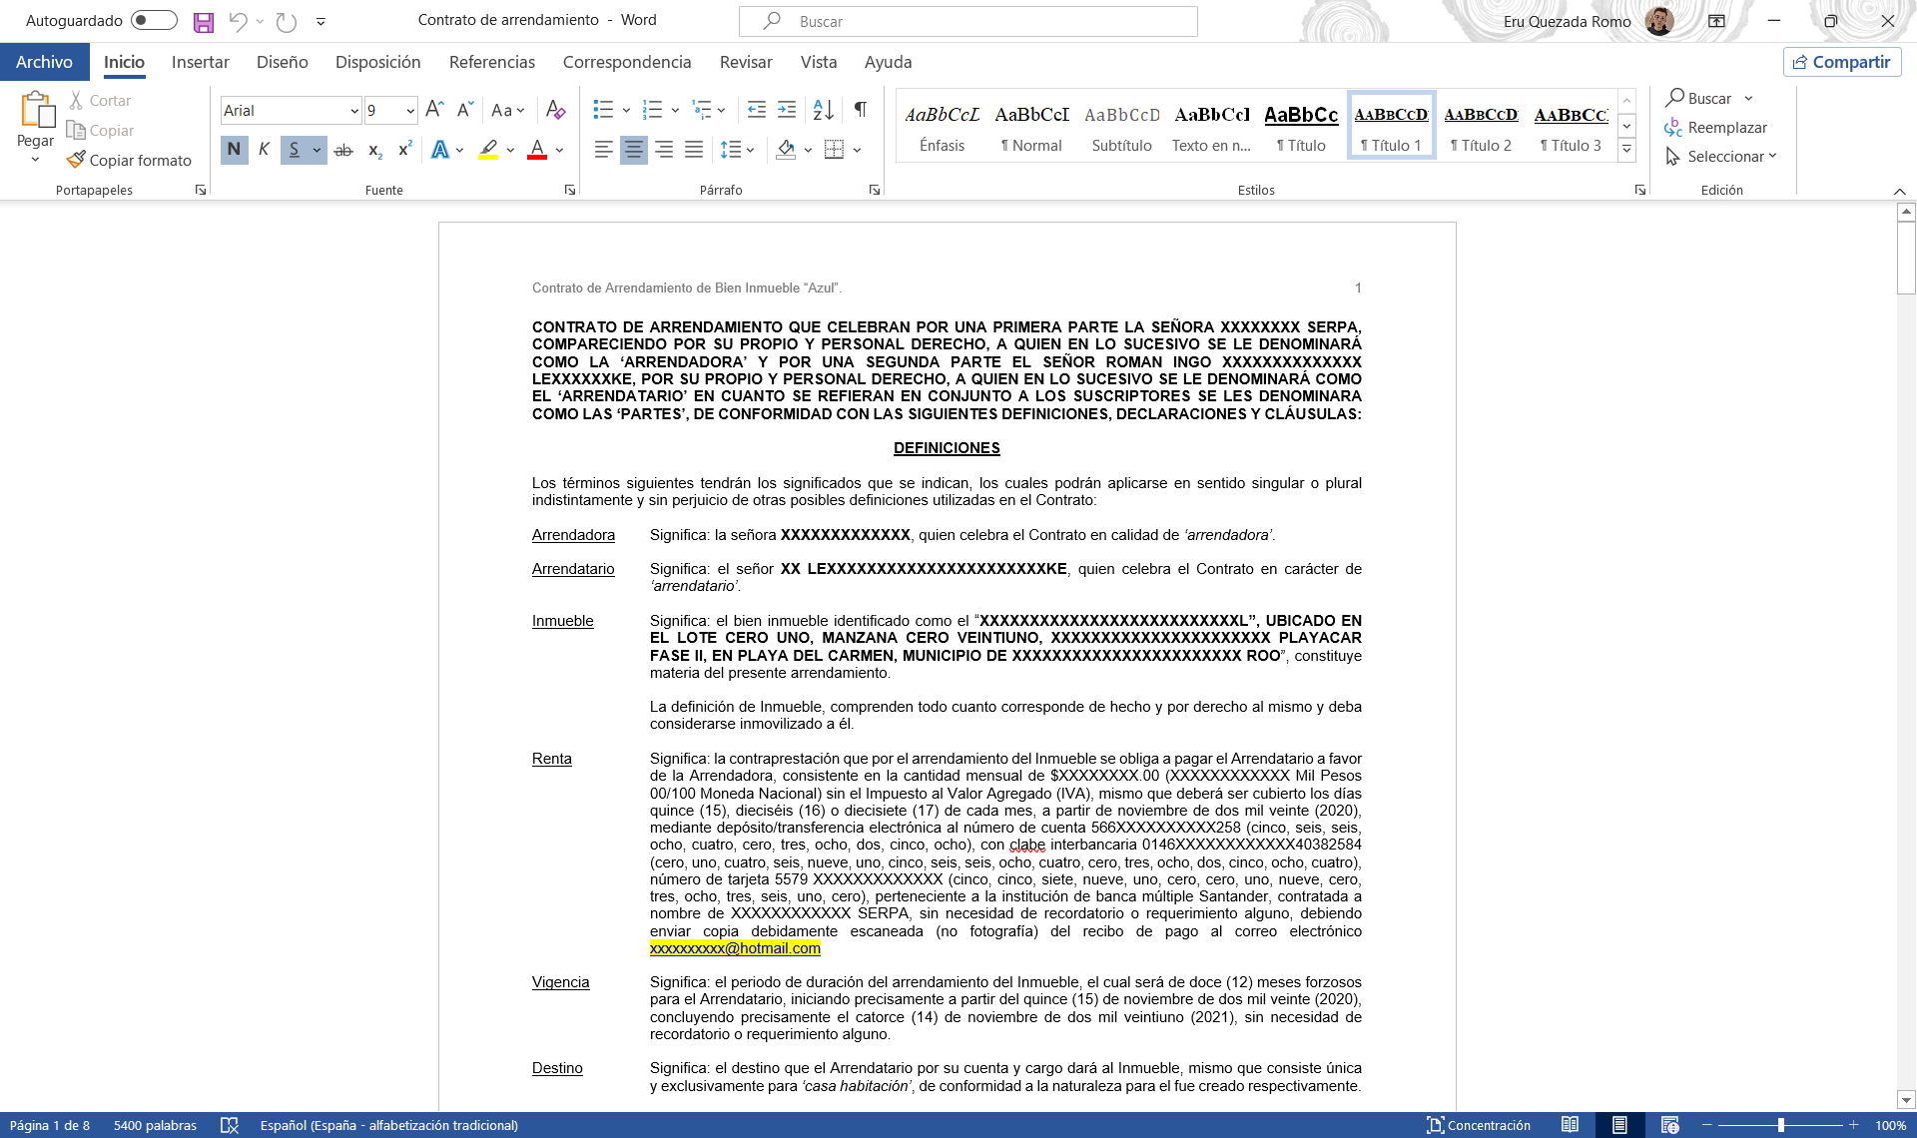Click the Concentración focus mode button
1917x1138 pixels.
(x=1479, y=1125)
